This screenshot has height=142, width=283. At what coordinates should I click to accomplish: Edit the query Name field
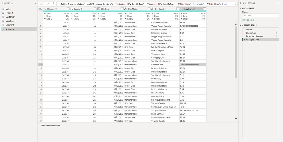point(260,15)
